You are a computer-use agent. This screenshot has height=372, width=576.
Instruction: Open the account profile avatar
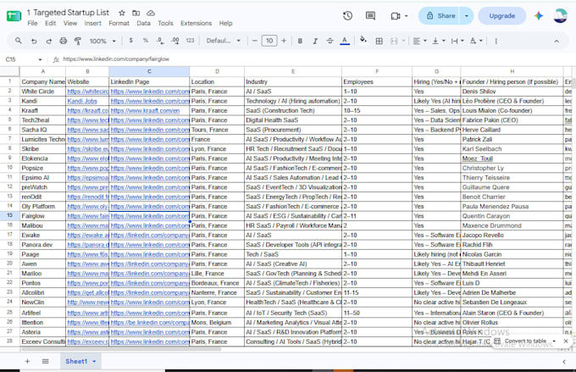point(560,16)
